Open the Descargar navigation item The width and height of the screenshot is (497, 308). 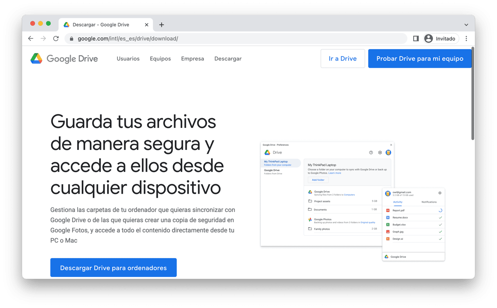pos(228,58)
